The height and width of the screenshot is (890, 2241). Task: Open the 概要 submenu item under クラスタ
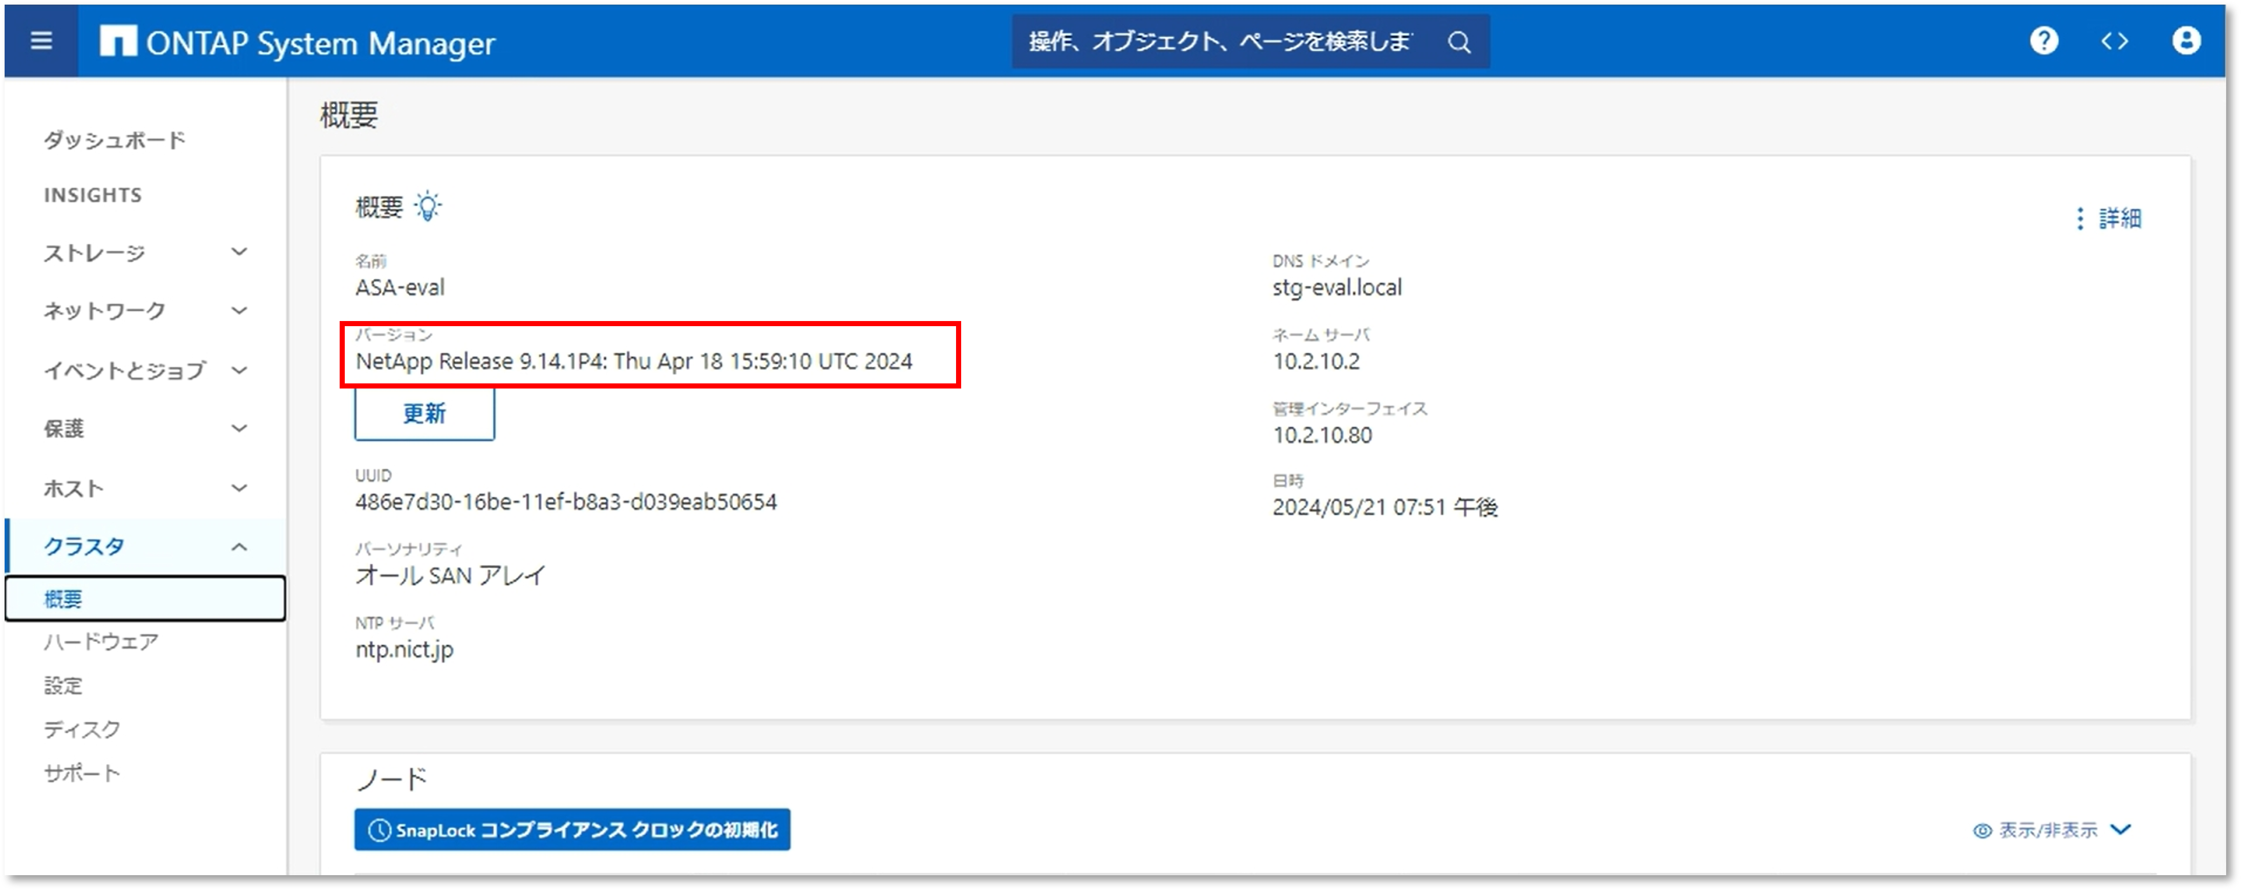145,599
